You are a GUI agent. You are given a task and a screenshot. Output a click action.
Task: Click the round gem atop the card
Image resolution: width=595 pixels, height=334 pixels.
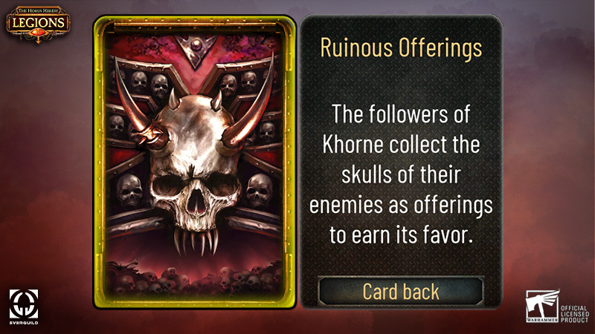[196, 45]
